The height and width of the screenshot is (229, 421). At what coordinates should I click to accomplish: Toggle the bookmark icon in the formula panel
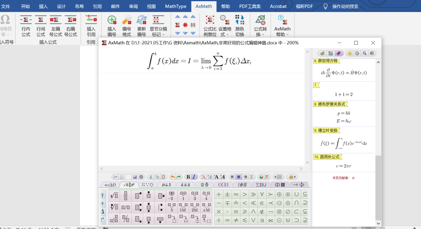click(340, 53)
